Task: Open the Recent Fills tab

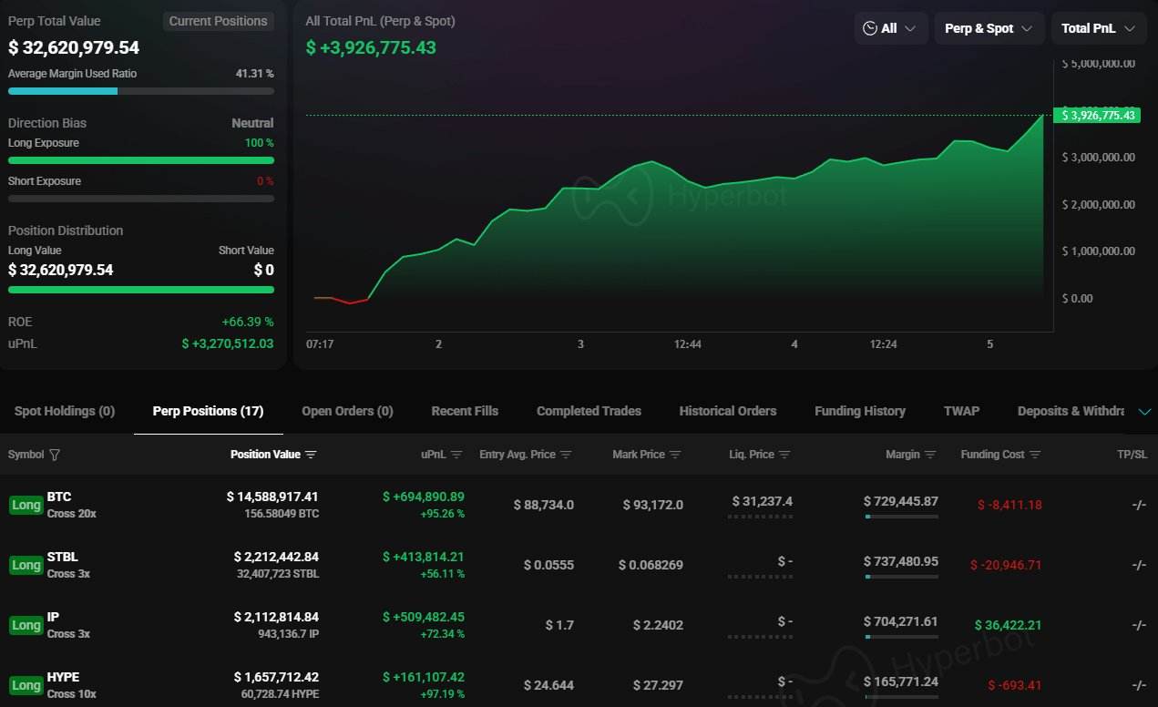Action: (x=465, y=411)
